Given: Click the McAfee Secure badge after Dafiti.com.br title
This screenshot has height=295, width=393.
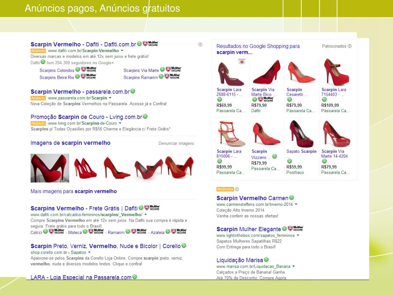Looking at the screenshot, I should (x=150, y=44).
